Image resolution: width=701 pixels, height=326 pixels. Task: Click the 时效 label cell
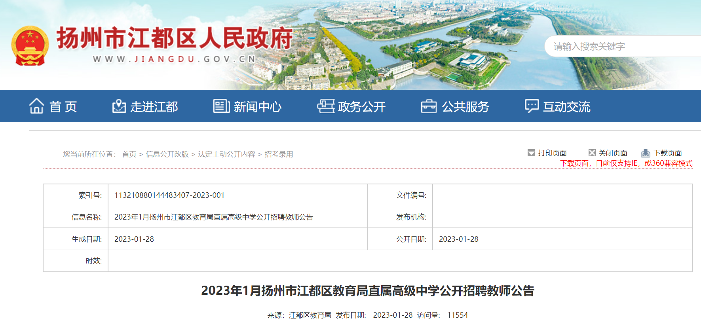pyautogui.click(x=76, y=261)
